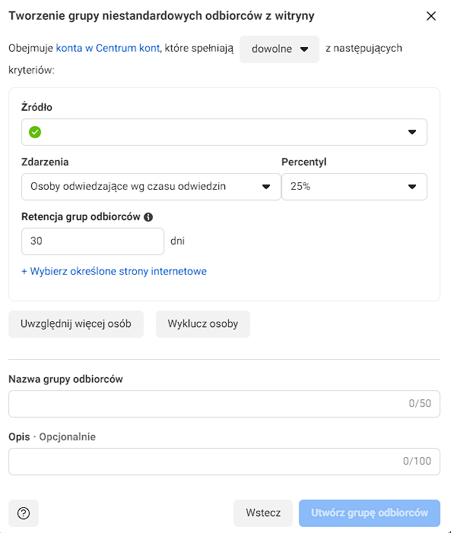The height and width of the screenshot is (533, 451).
Task: Click the arrow icon of the Źródło selector
Action: click(x=412, y=132)
